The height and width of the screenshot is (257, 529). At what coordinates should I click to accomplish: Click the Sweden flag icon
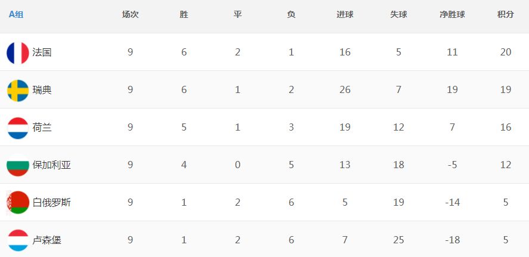18,91
